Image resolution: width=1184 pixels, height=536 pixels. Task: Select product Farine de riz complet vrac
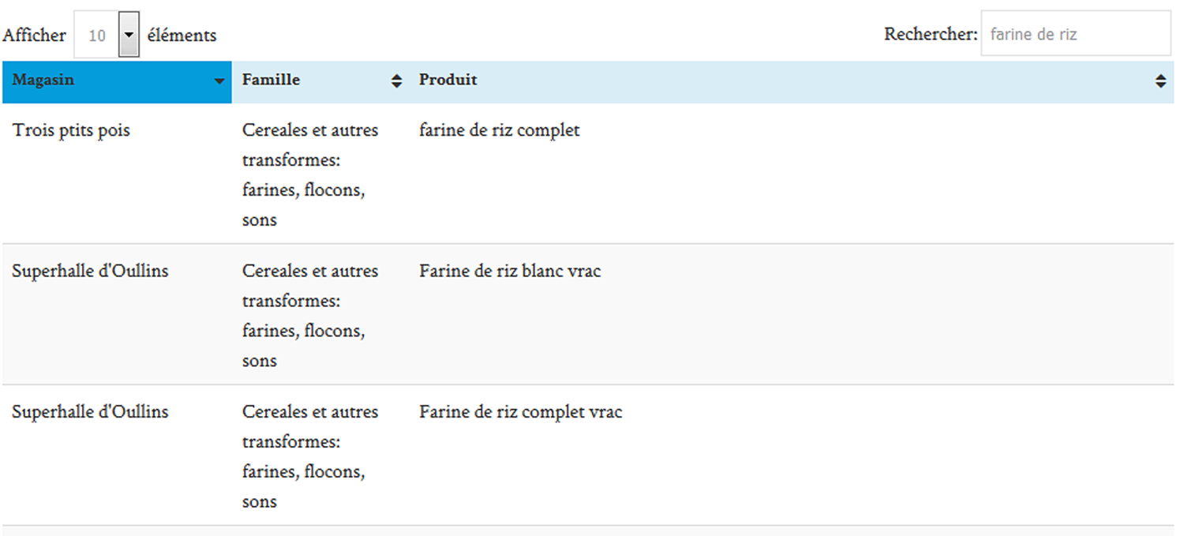coord(520,412)
